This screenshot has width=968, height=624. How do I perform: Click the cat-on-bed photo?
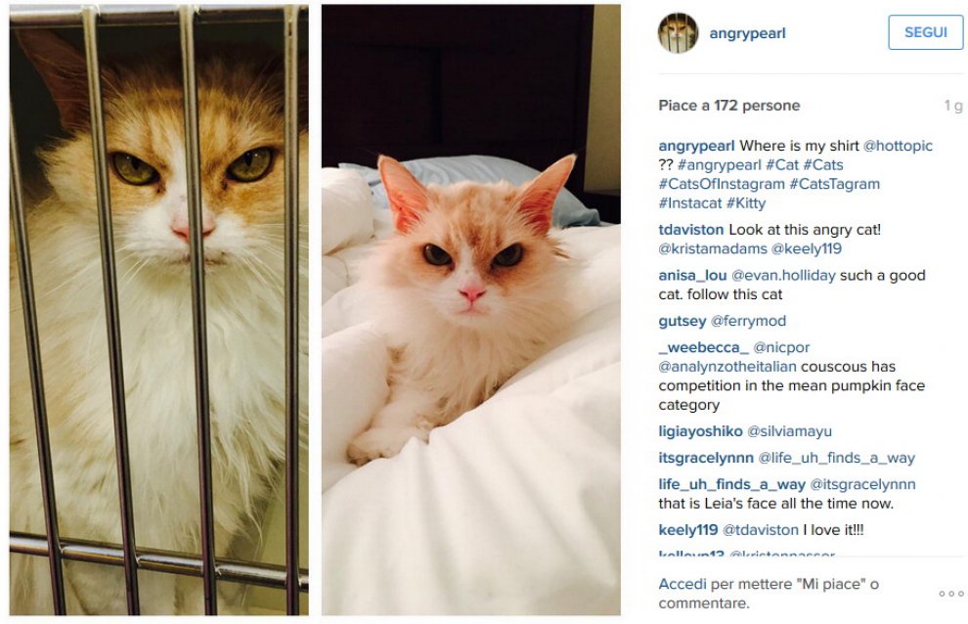(471, 309)
